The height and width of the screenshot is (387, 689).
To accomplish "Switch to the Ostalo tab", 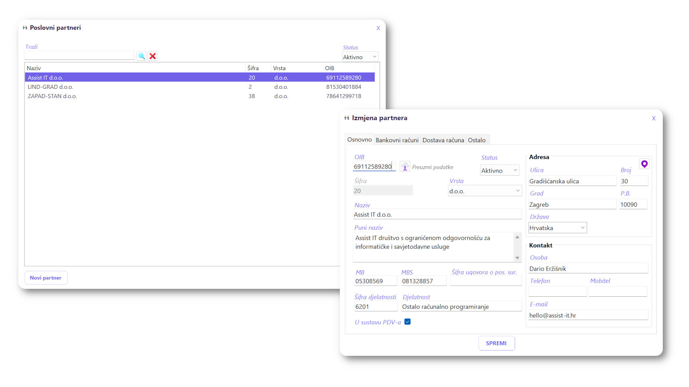I will (477, 140).
